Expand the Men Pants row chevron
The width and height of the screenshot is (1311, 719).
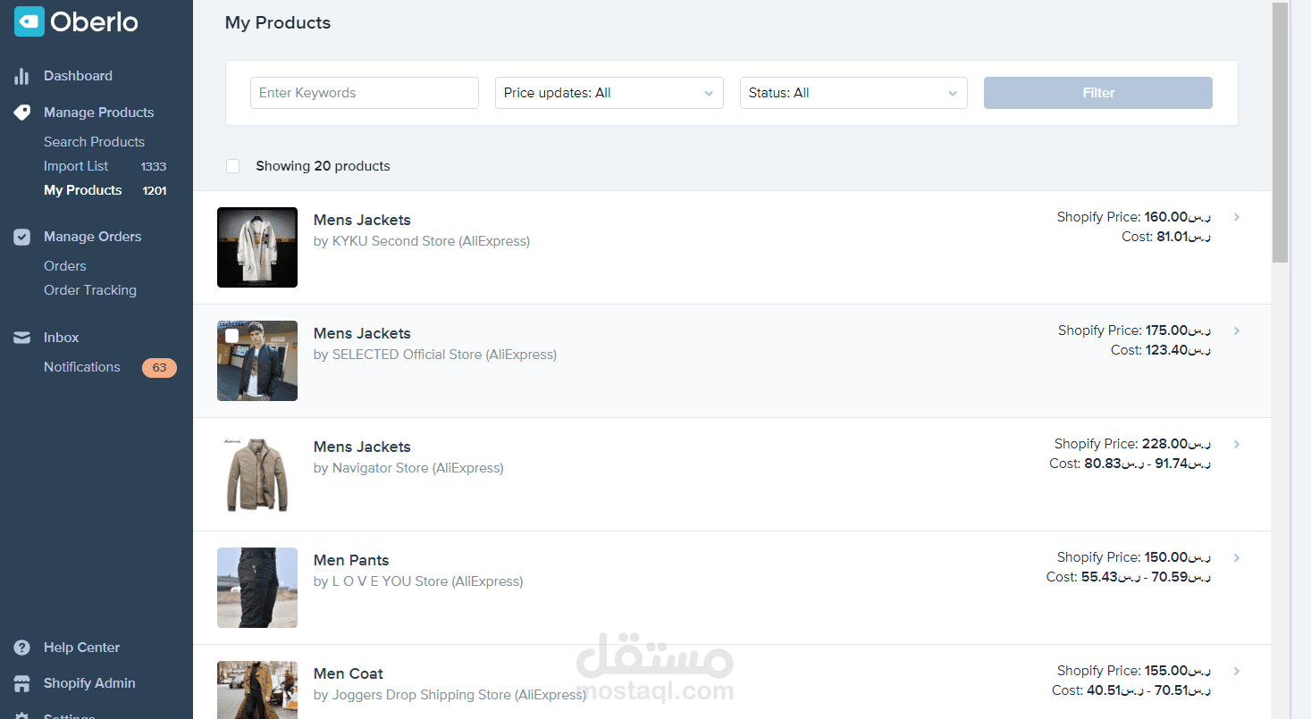coord(1237,557)
